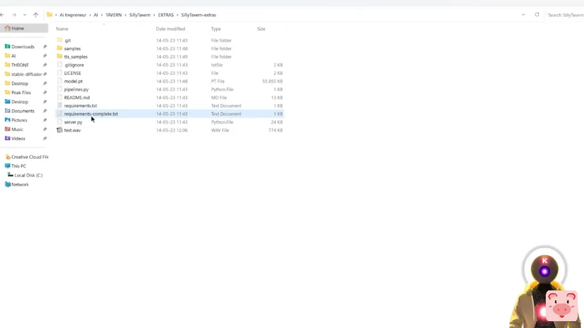
Task: Open Network in navigation pane
Action: (x=20, y=184)
